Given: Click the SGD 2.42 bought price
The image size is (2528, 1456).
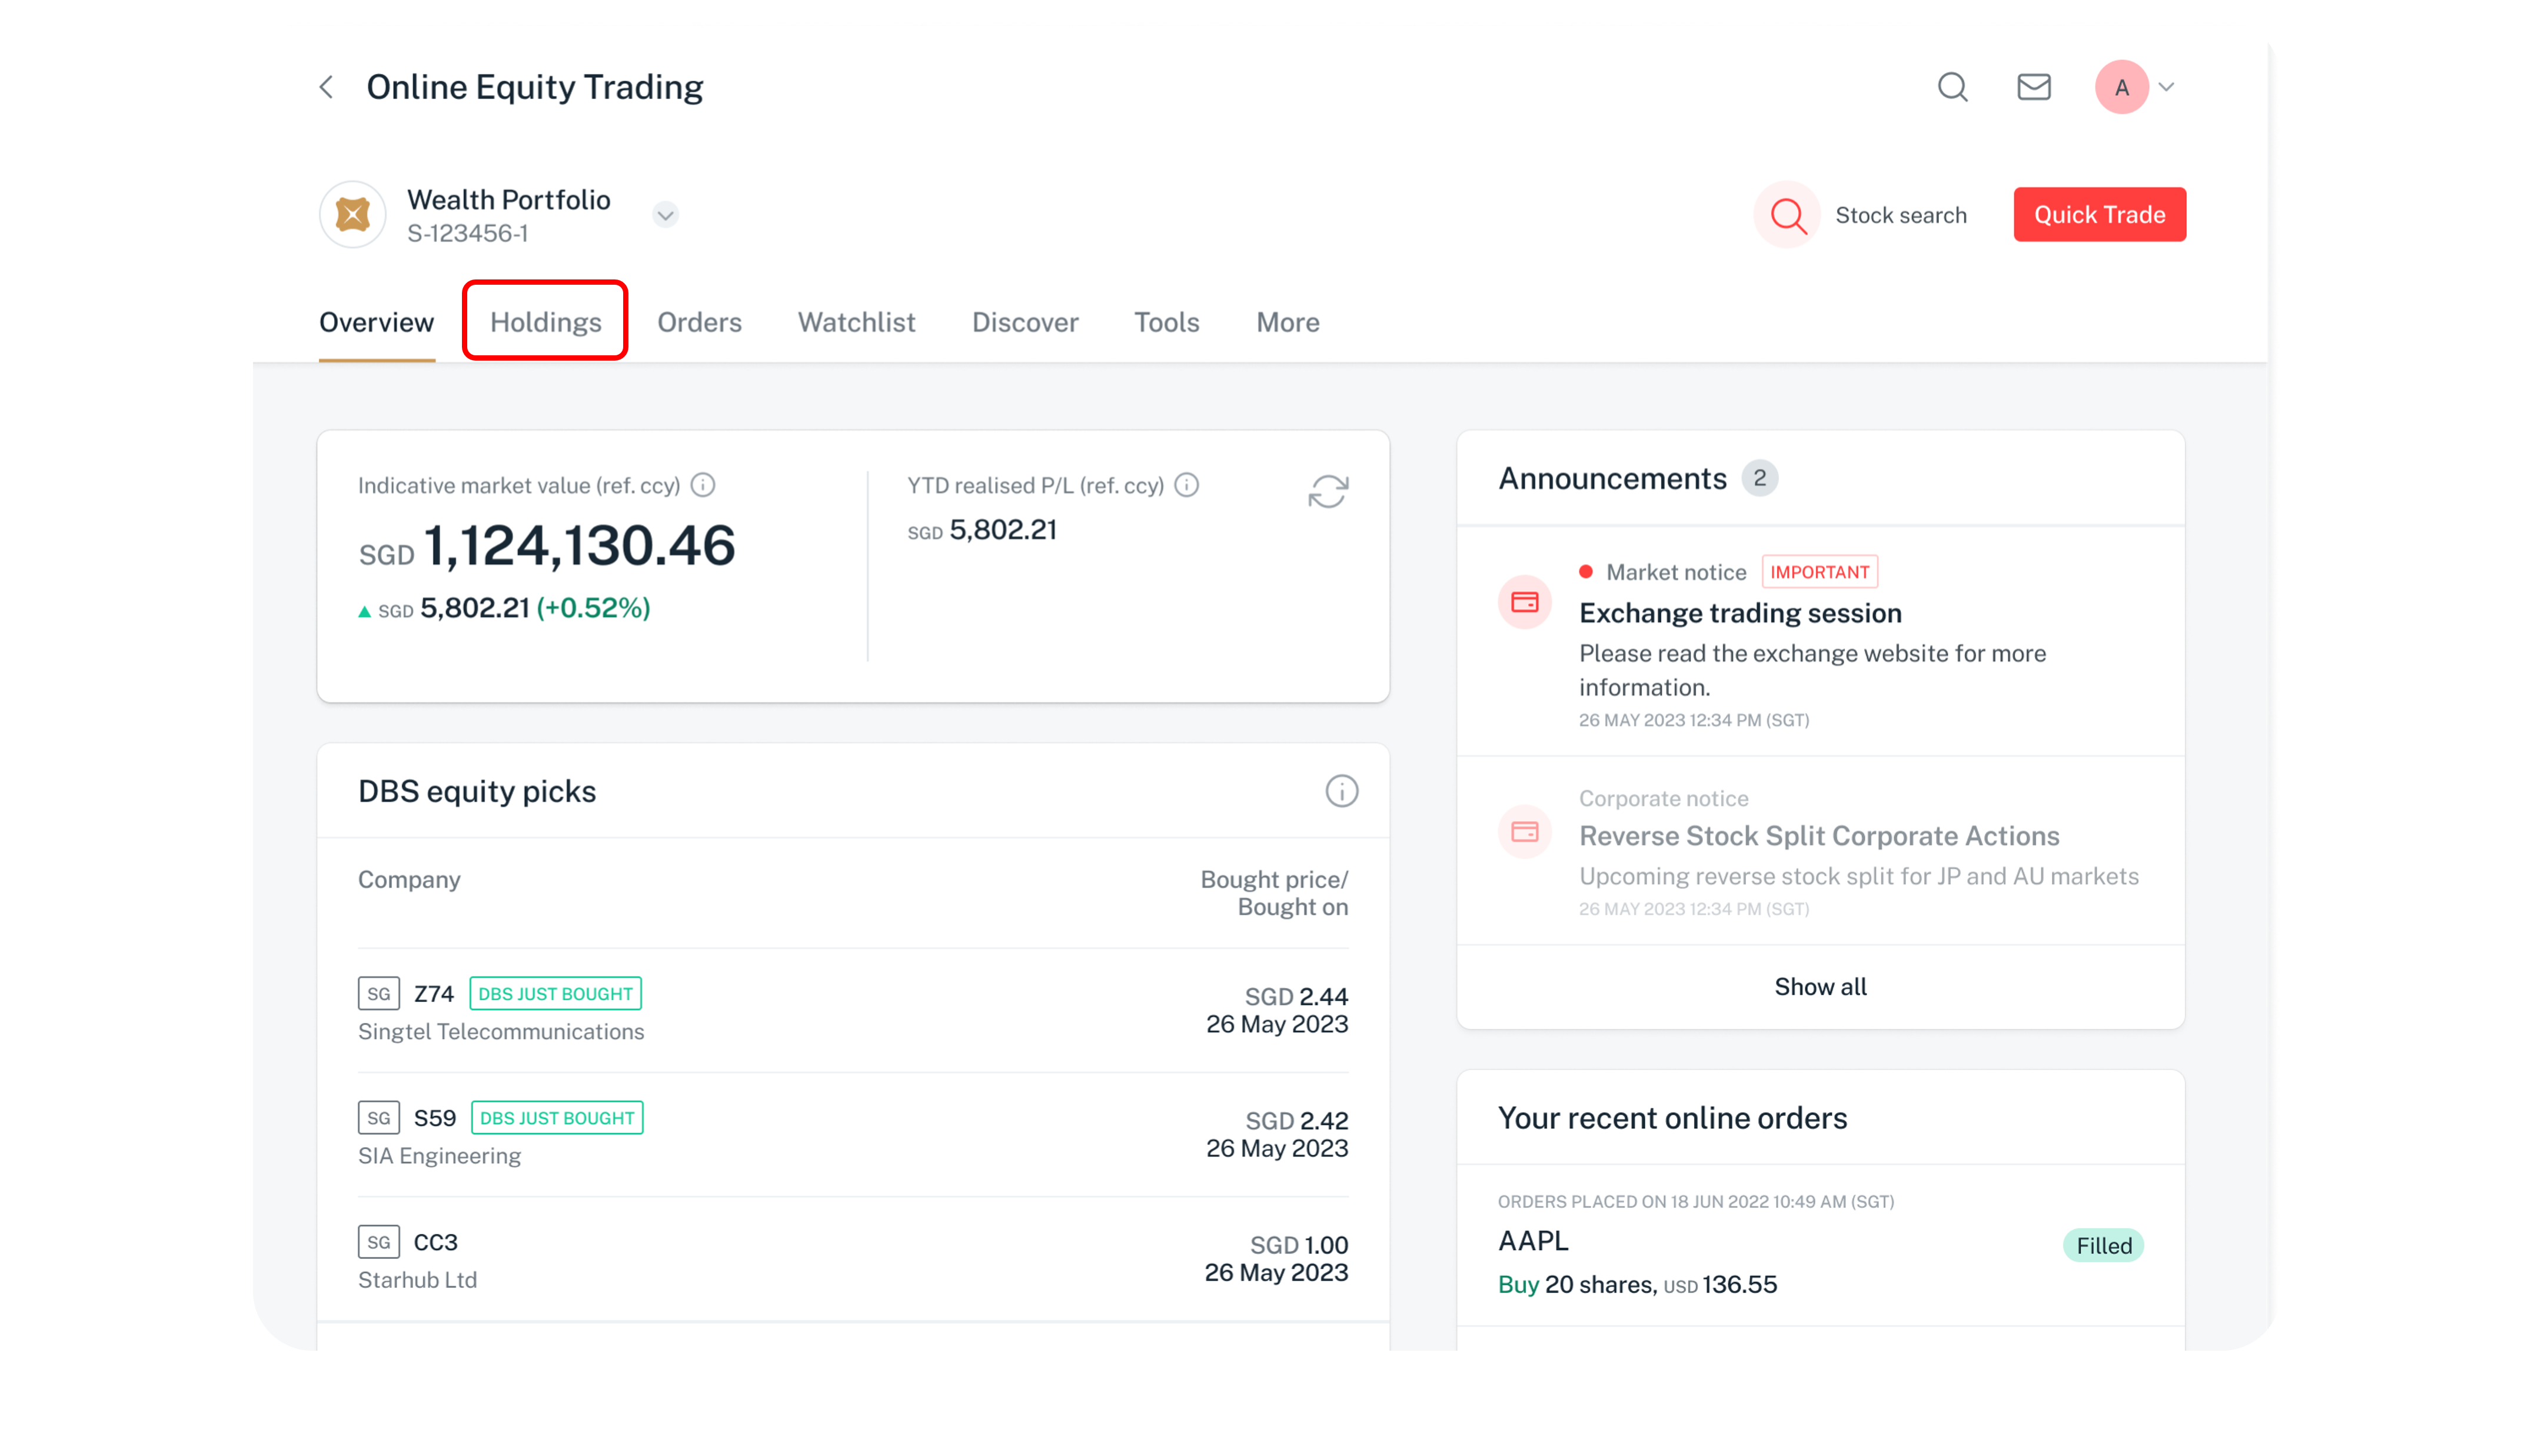Looking at the screenshot, I should coord(1296,1121).
